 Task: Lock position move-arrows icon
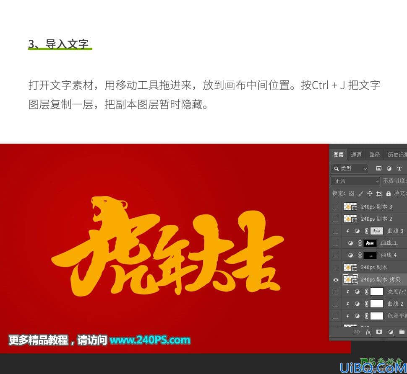tap(370, 193)
